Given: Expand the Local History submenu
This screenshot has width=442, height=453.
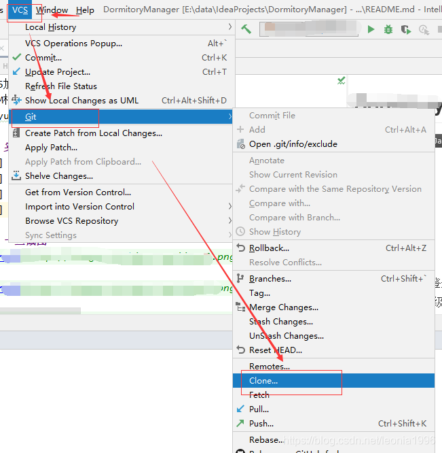Looking at the screenshot, I should pos(122,27).
